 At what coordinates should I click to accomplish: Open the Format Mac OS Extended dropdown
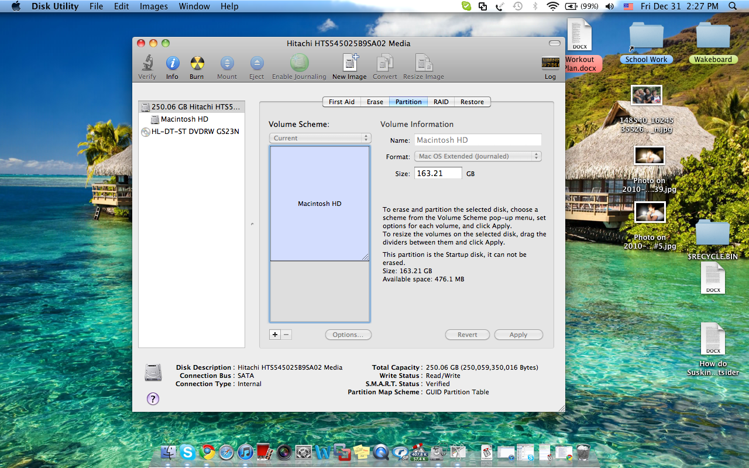click(x=477, y=156)
